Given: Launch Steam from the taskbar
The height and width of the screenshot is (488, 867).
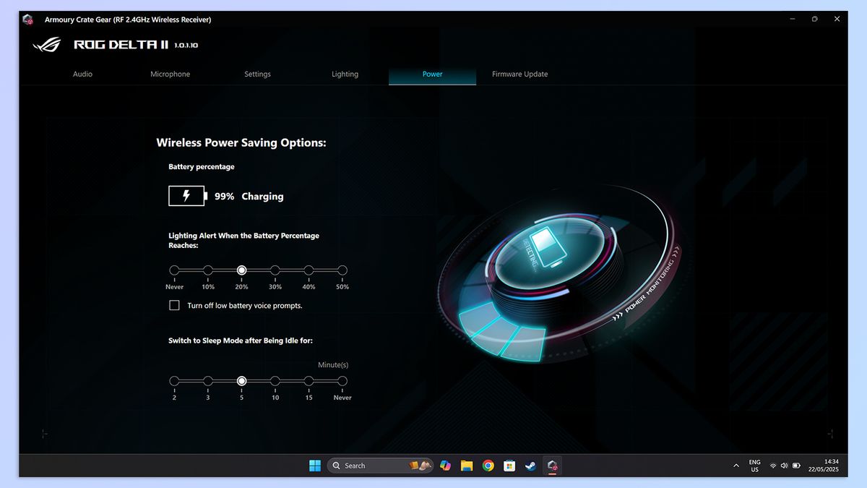Looking at the screenshot, I should [x=531, y=466].
